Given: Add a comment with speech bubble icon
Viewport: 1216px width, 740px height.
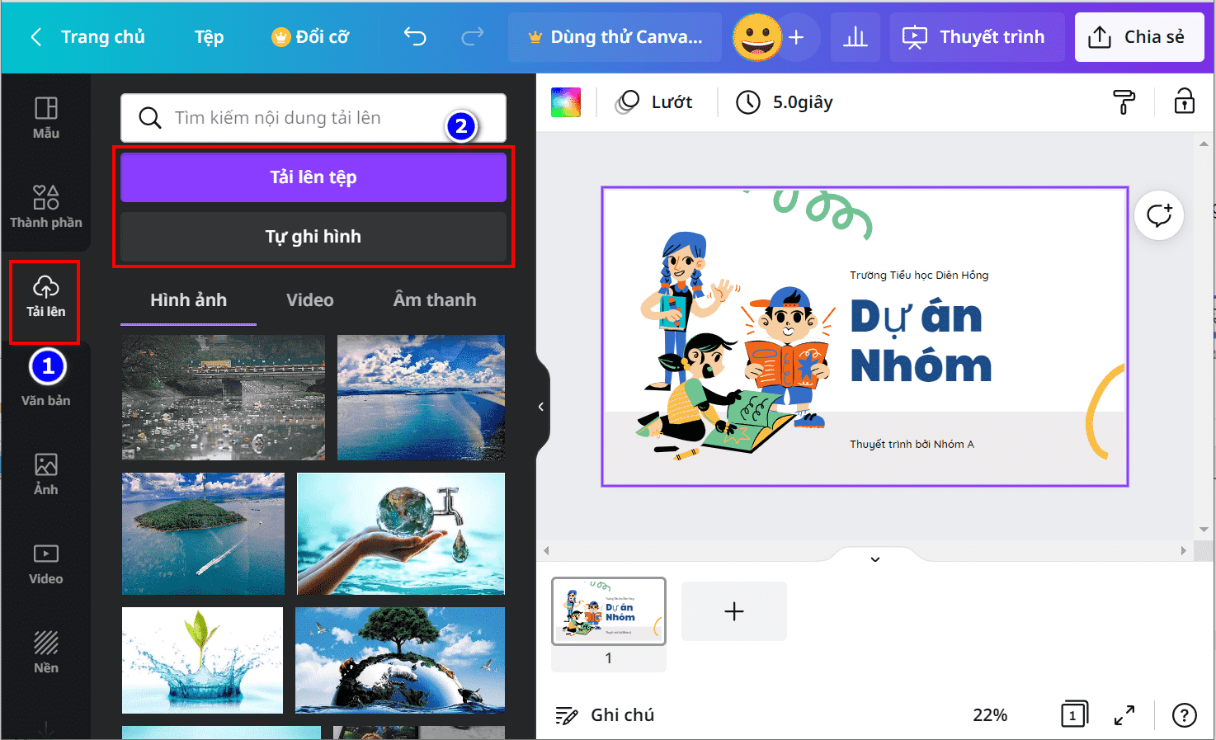Looking at the screenshot, I should pyautogui.click(x=1159, y=215).
